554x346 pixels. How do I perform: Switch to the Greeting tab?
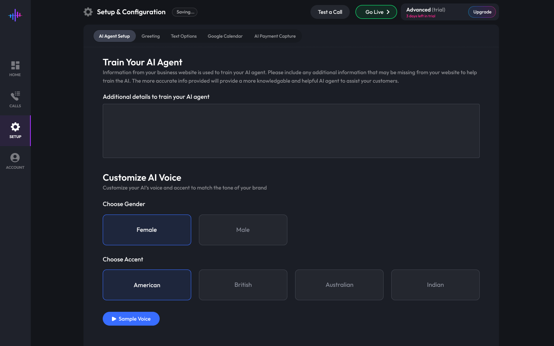[x=150, y=36]
